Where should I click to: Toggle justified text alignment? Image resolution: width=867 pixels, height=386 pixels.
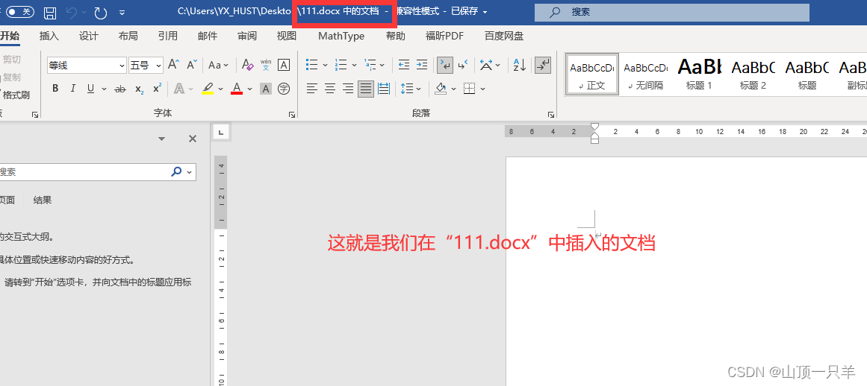tap(365, 88)
